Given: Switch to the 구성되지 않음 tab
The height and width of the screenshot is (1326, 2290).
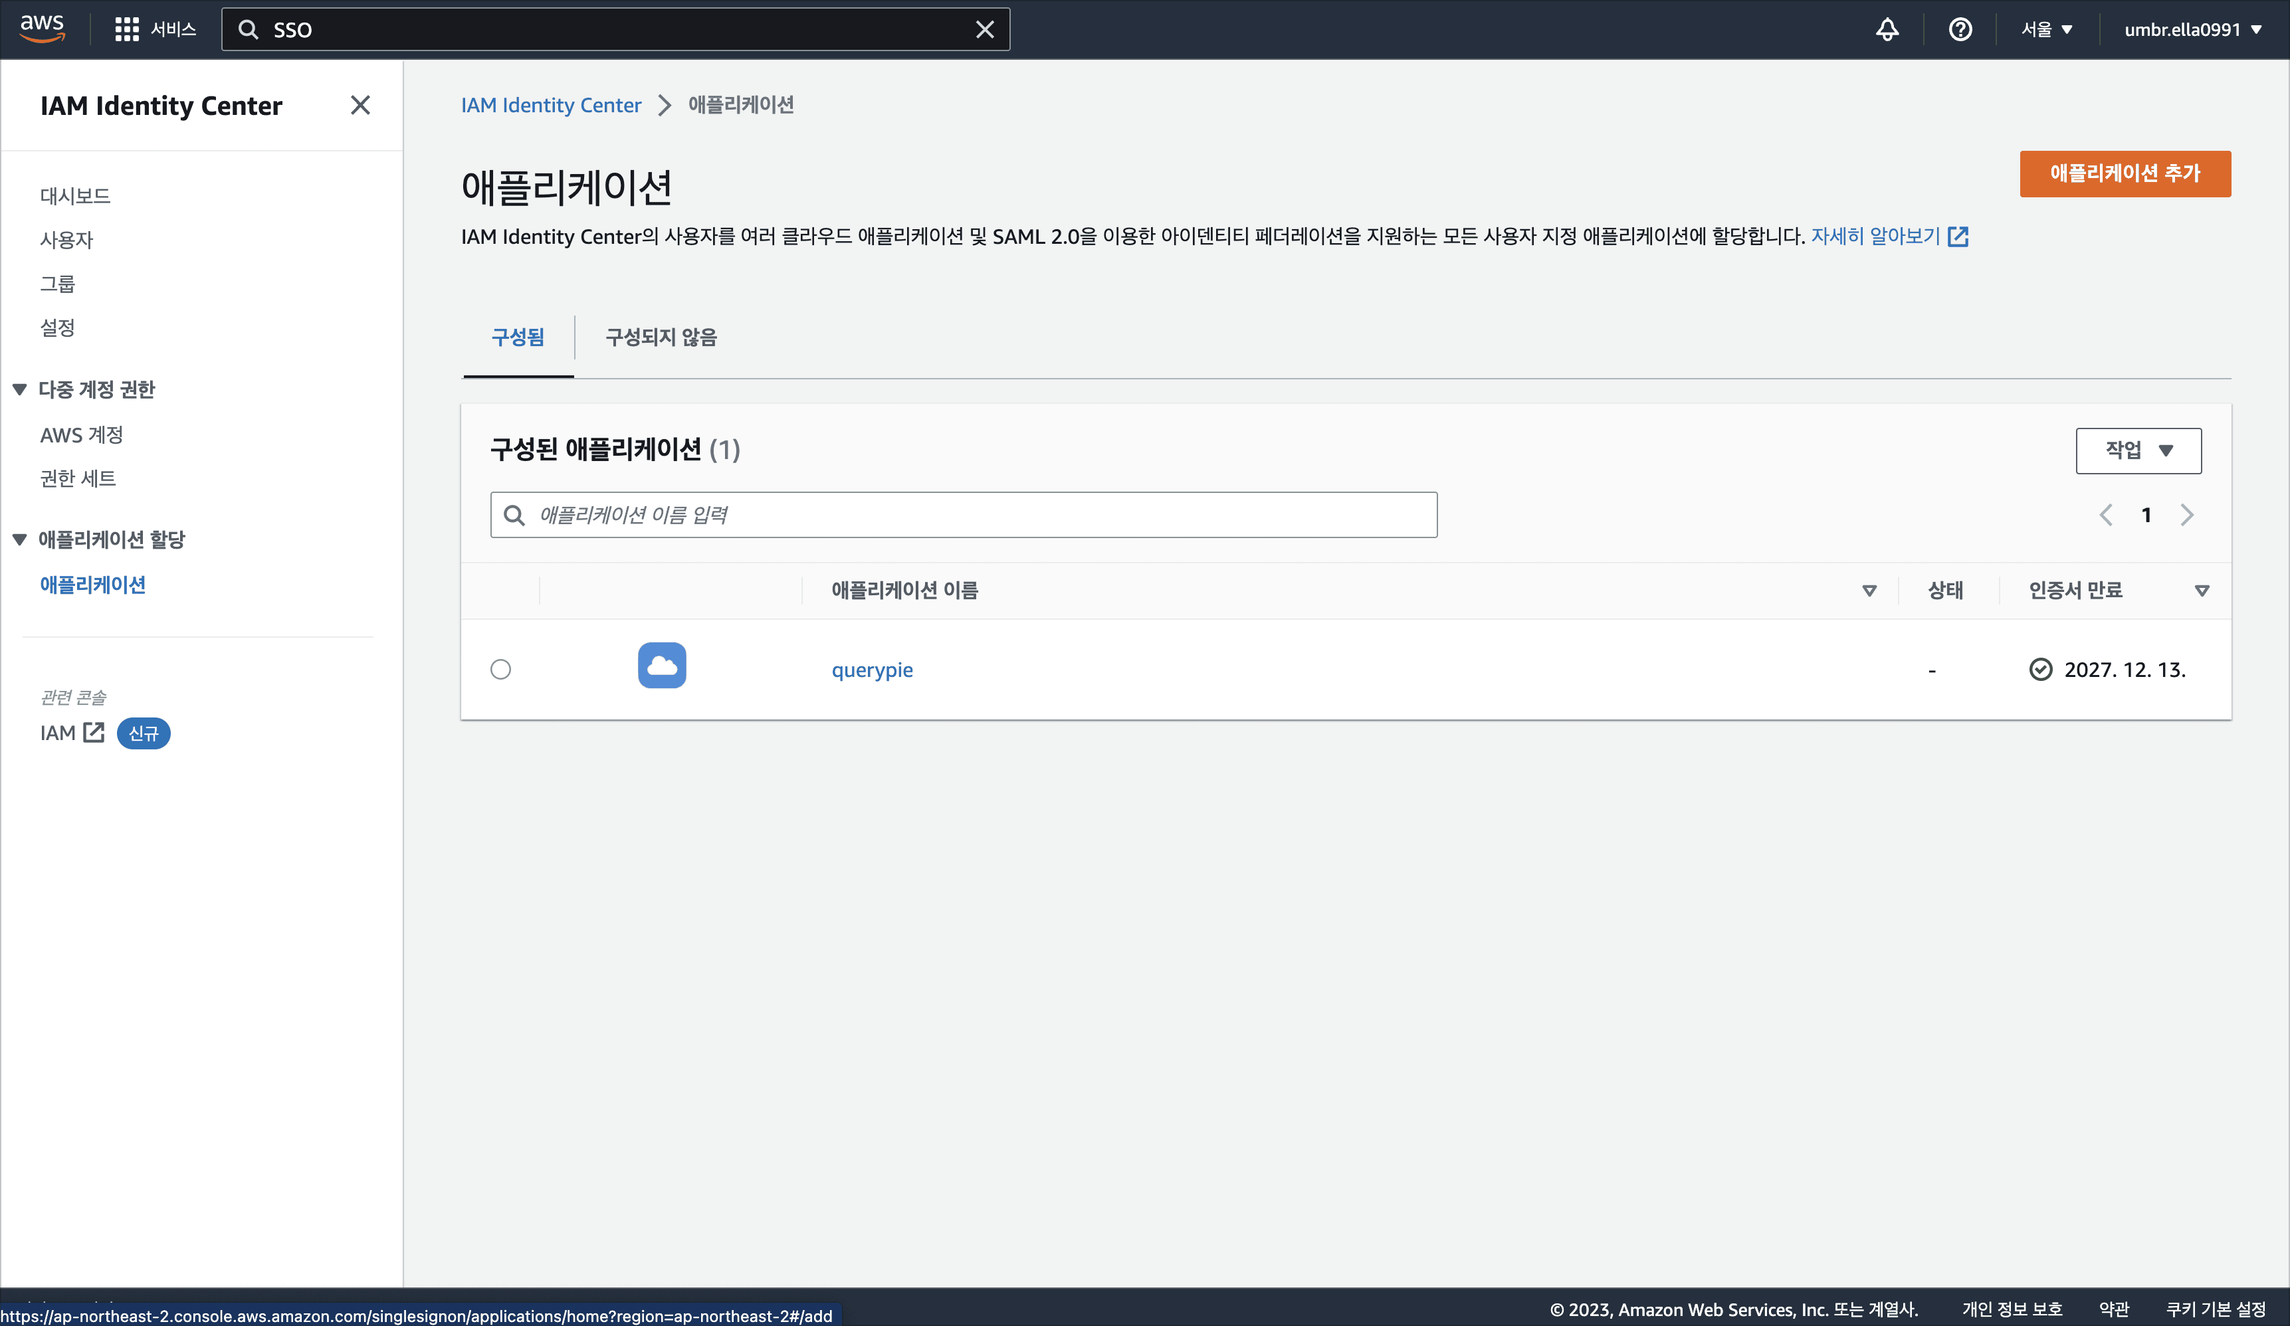Looking at the screenshot, I should (660, 337).
